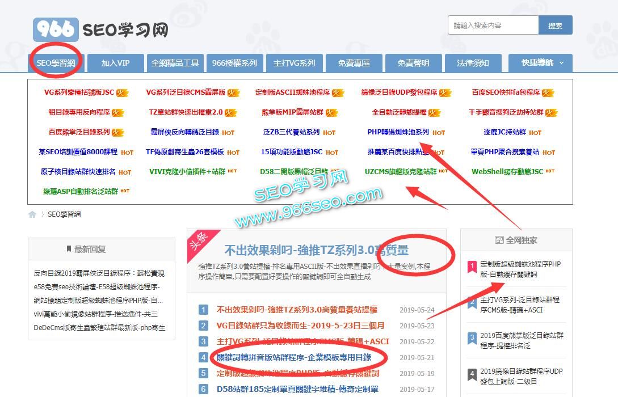This screenshot has width=618, height=397.
Task: Open the 免費專區 navigation tab
Action: [354, 63]
